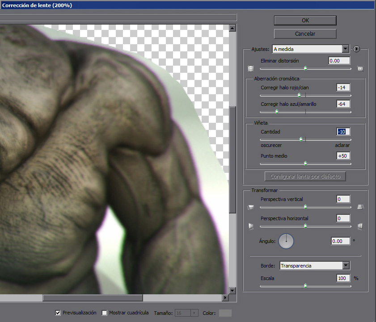Click the Escala slider handle

pyautogui.click(x=305, y=285)
